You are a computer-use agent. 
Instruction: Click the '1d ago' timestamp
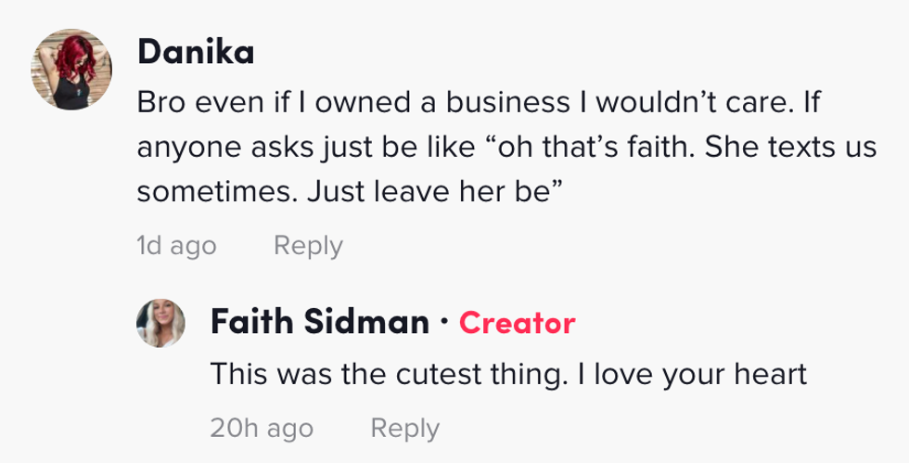pyautogui.click(x=176, y=246)
